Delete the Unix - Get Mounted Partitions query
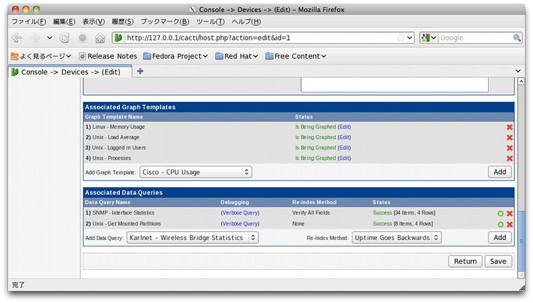This screenshot has height=303, width=533. coord(510,224)
